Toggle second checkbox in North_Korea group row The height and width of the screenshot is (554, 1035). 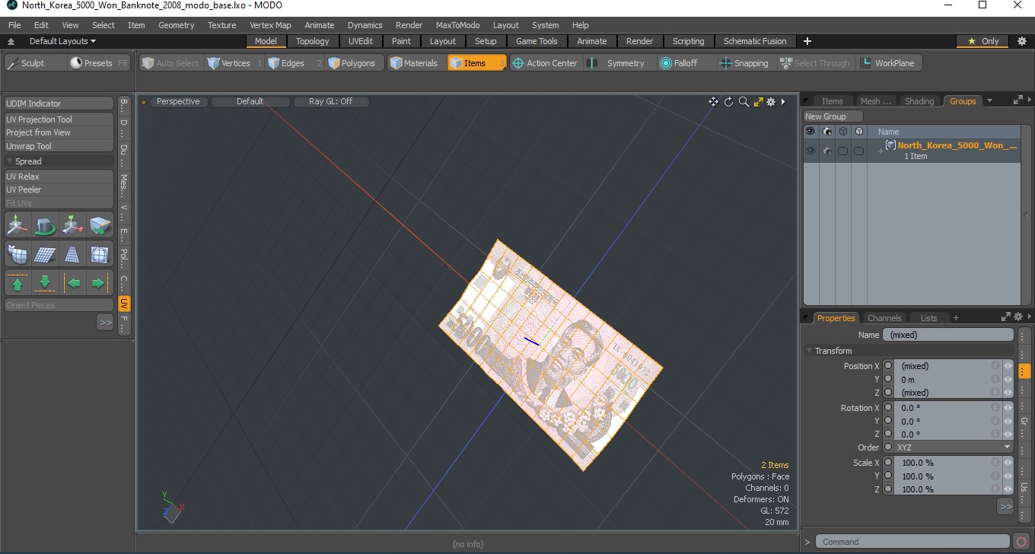point(858,151)
